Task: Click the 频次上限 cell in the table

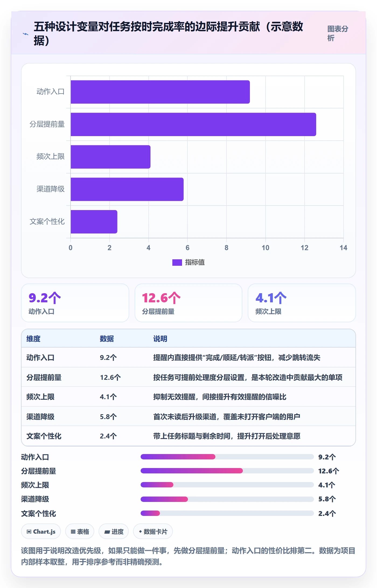Action: pyautogui.click(x=40, y=397)
